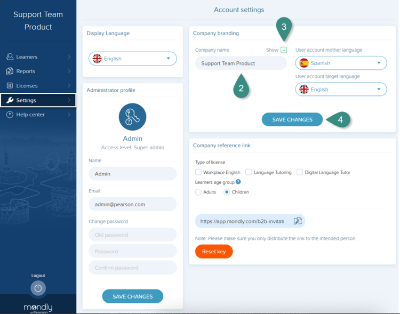Copy the company reference link icon
Viewport: 400px width, 314px height.
tap(298, 221)
